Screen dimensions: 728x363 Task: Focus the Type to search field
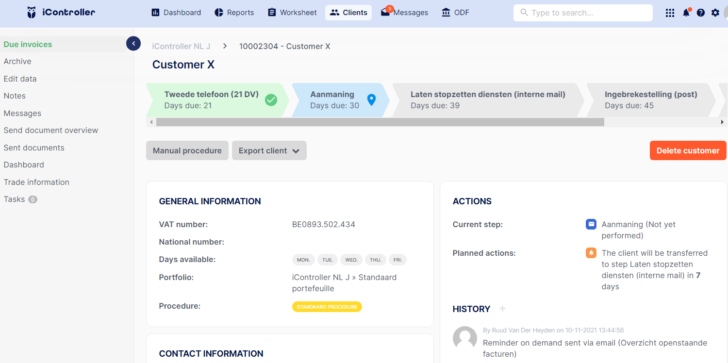point(583,13)
